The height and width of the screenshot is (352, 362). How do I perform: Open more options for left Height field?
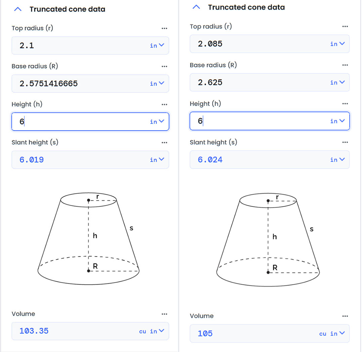pyautogui.click(x=164, y=105)
